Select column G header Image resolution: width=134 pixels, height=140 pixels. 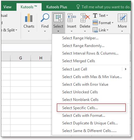click(21, 58)
